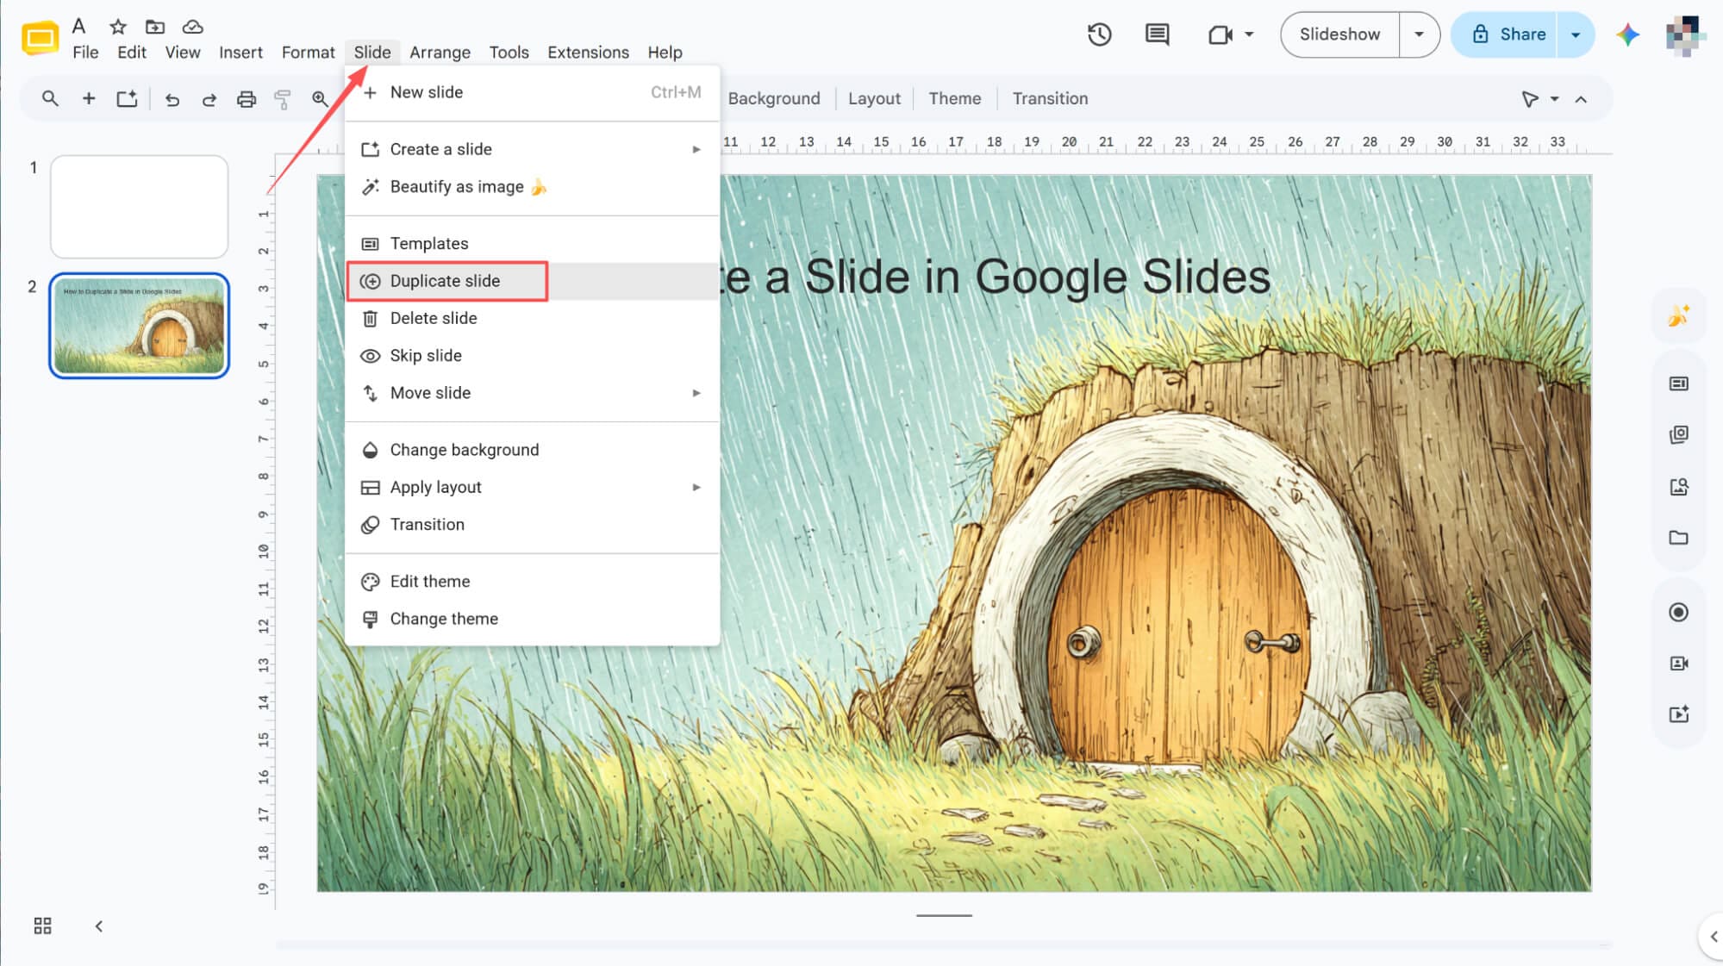Open version history clock icon

click(1099, 34)
